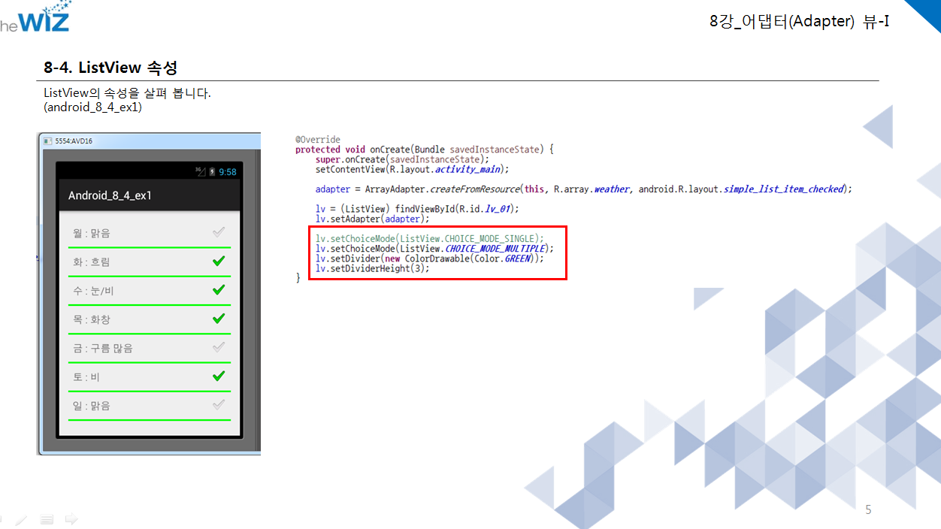Uncheck the 목 : 화창 checkmark
This screenshot has width=941, height=529.
tap(219, 319)
